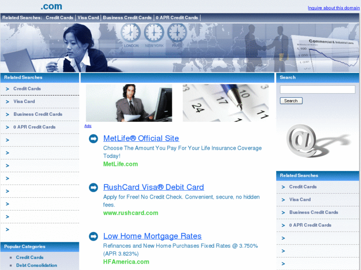The image size is (361, 270).
Task: Open Credit Cards under Popular Categories
Action: click(x=30, y=257)
